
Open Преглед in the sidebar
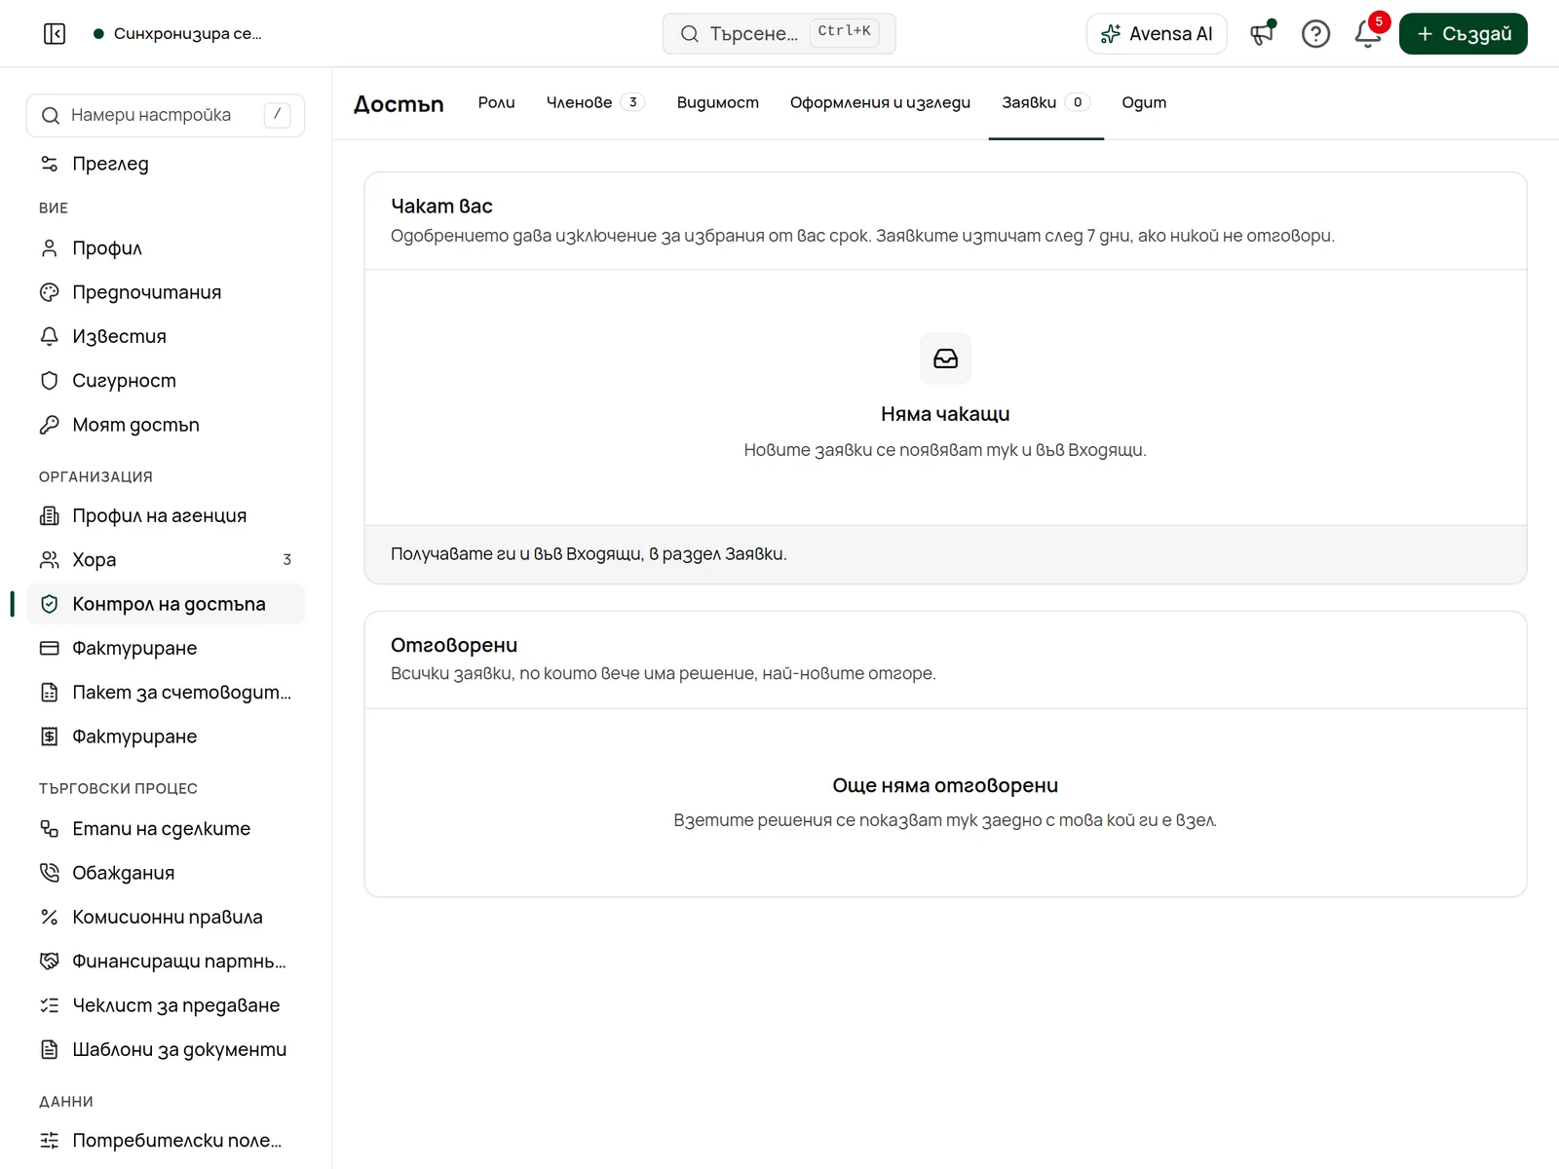166,164
